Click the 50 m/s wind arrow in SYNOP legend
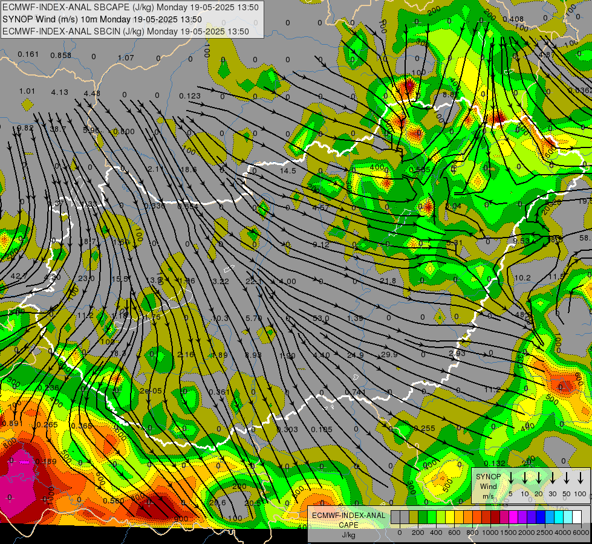 [567, 478]
